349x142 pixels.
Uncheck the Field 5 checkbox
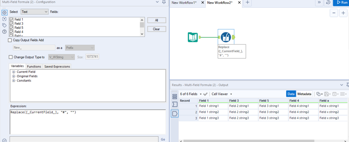12,28
